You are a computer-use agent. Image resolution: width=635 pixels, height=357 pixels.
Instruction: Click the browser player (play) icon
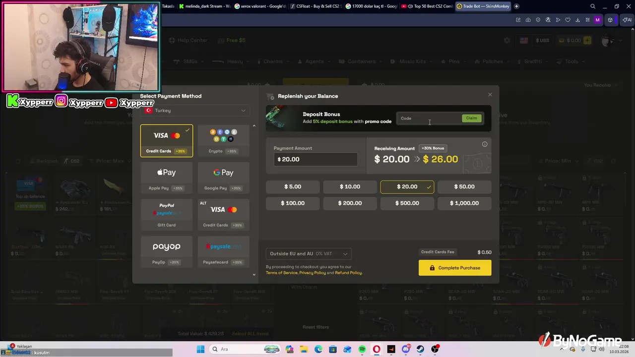coord(558,20)
